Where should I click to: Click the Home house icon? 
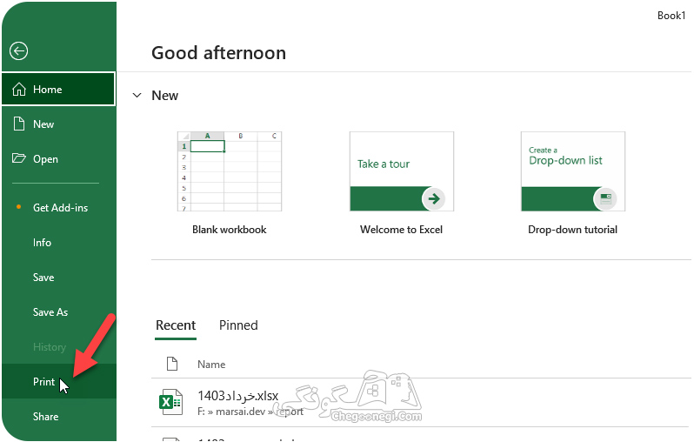(x=18, y=89)
